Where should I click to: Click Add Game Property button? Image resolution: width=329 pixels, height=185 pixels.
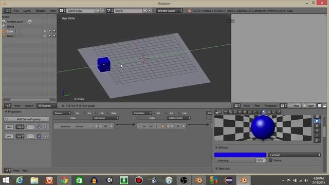[27, 119]
